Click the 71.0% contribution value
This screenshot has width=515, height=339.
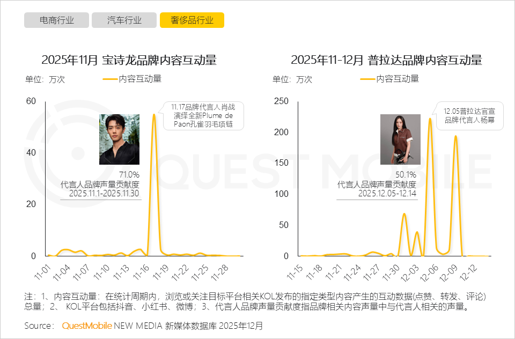pos(129,174)
